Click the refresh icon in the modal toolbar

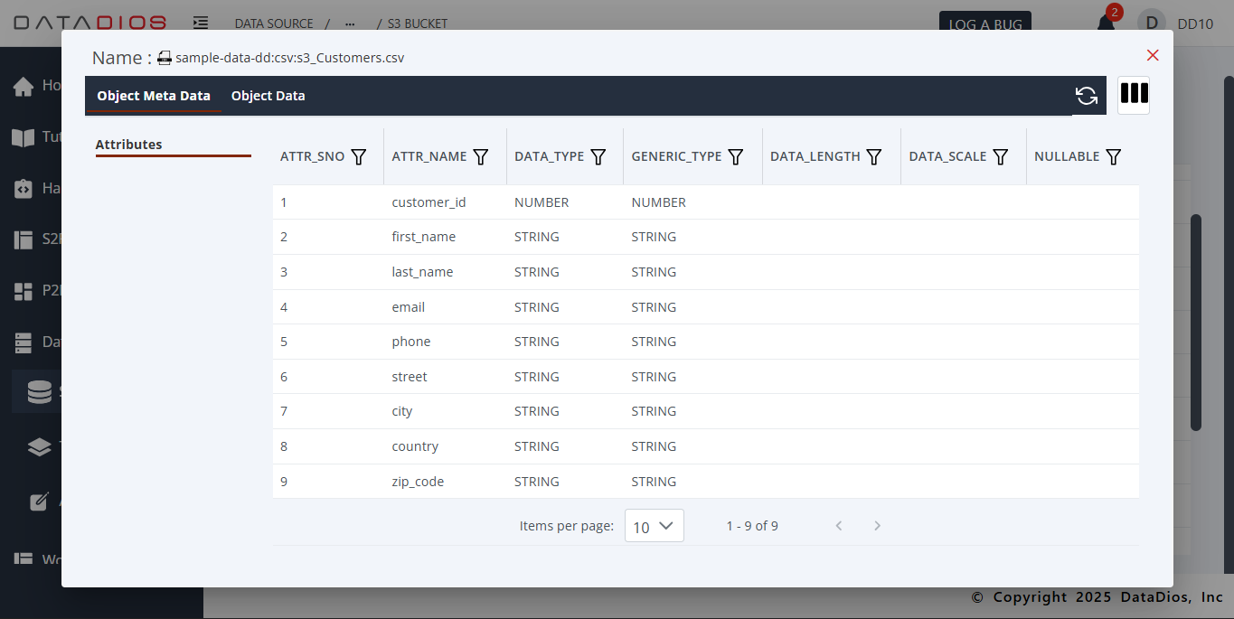coord(1087,95)
